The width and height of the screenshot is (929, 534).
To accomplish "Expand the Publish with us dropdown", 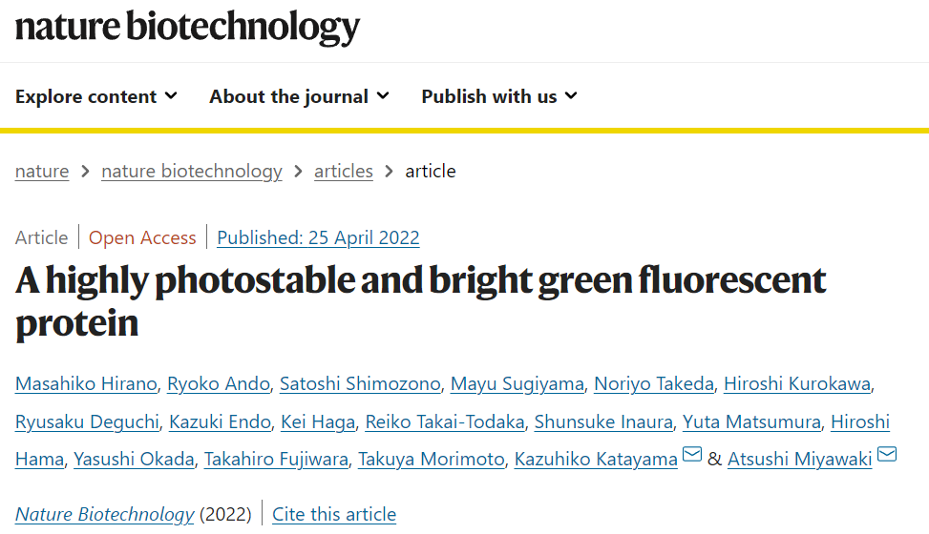I will tap(499, 96).
